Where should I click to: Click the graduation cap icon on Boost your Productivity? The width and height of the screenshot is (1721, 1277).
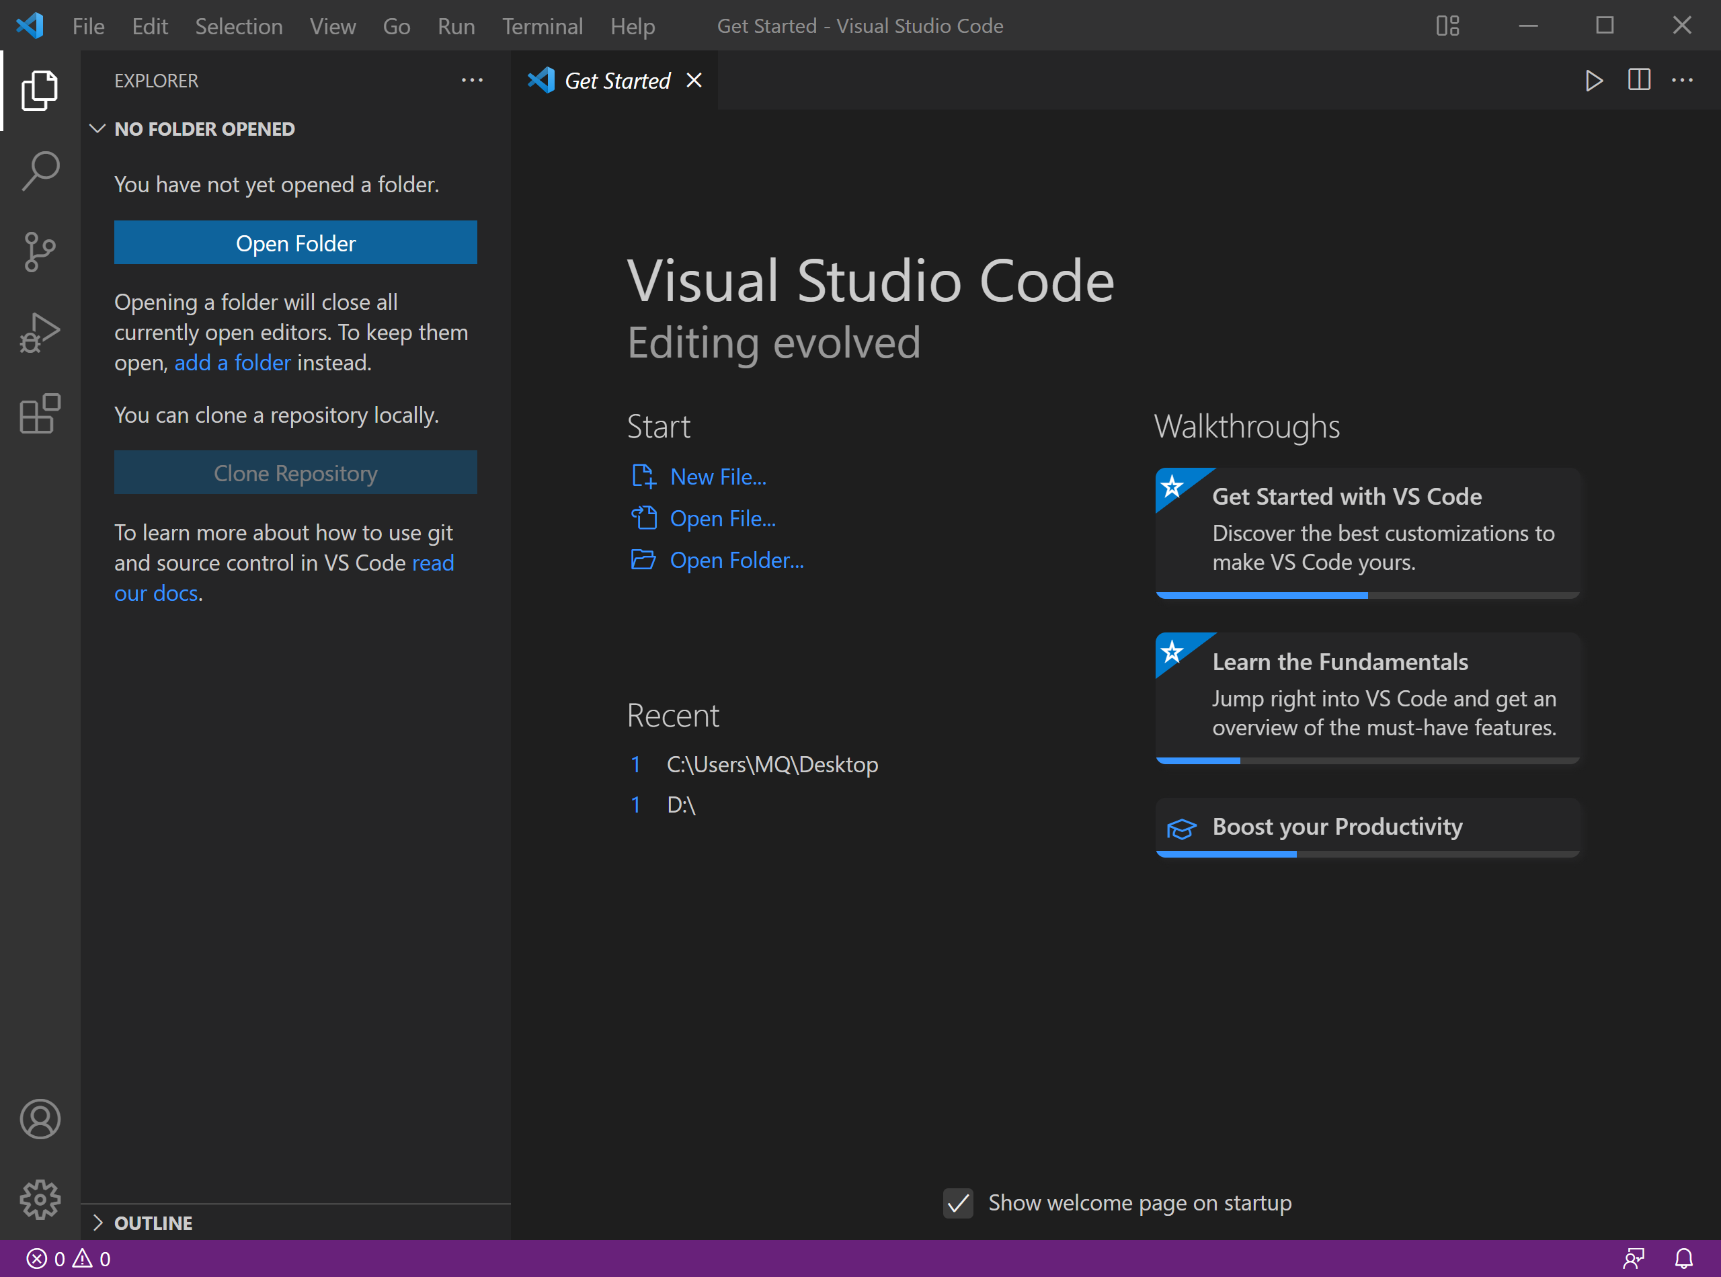pyautogui.click(x=1181, y=829)
